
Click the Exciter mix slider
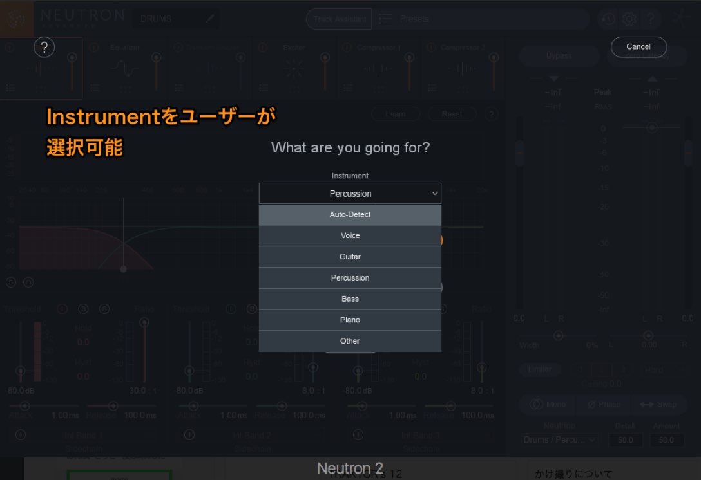coord(325,71)
